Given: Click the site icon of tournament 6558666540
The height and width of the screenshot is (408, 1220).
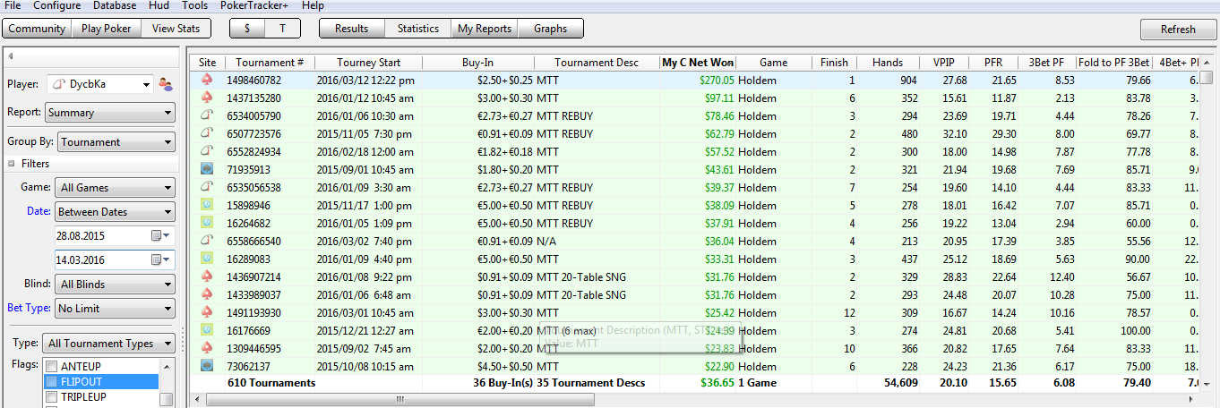Looking at the screenshot, I should (x=207, y=242).
